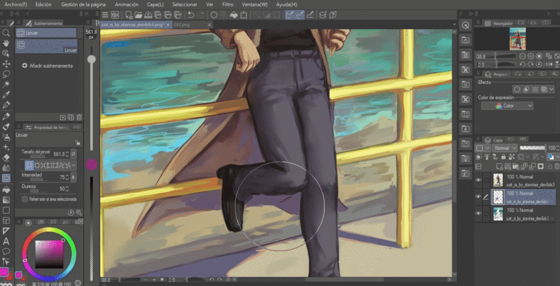This screenshot has height=286, width=560.
Task: Toggle snap to ruler in command bar
Action: tap(290, 15)
